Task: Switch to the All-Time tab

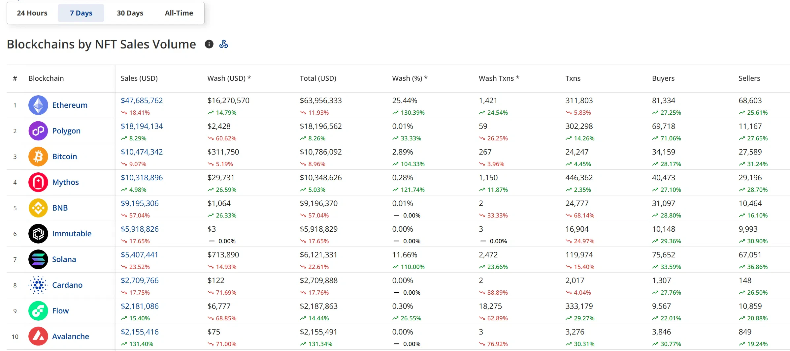Action: tap(179, 13)
